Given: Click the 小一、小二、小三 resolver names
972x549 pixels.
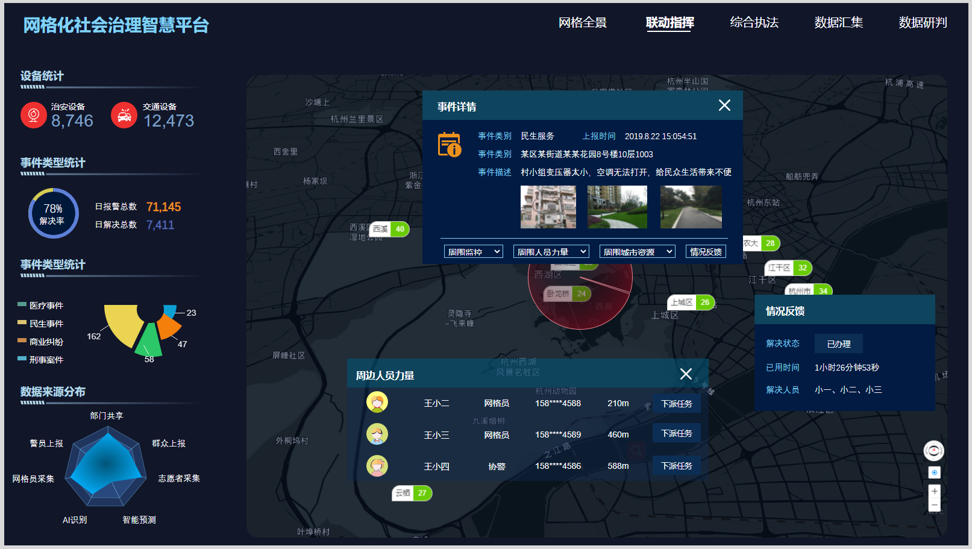Looking at the screenshot, I should point(848,390).
